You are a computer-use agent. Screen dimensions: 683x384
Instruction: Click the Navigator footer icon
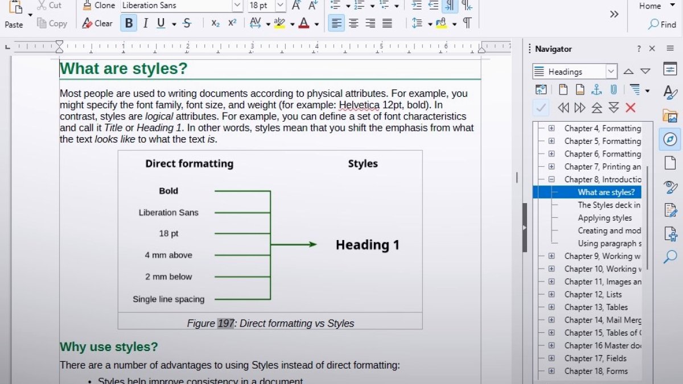click(x=579, y=89)
